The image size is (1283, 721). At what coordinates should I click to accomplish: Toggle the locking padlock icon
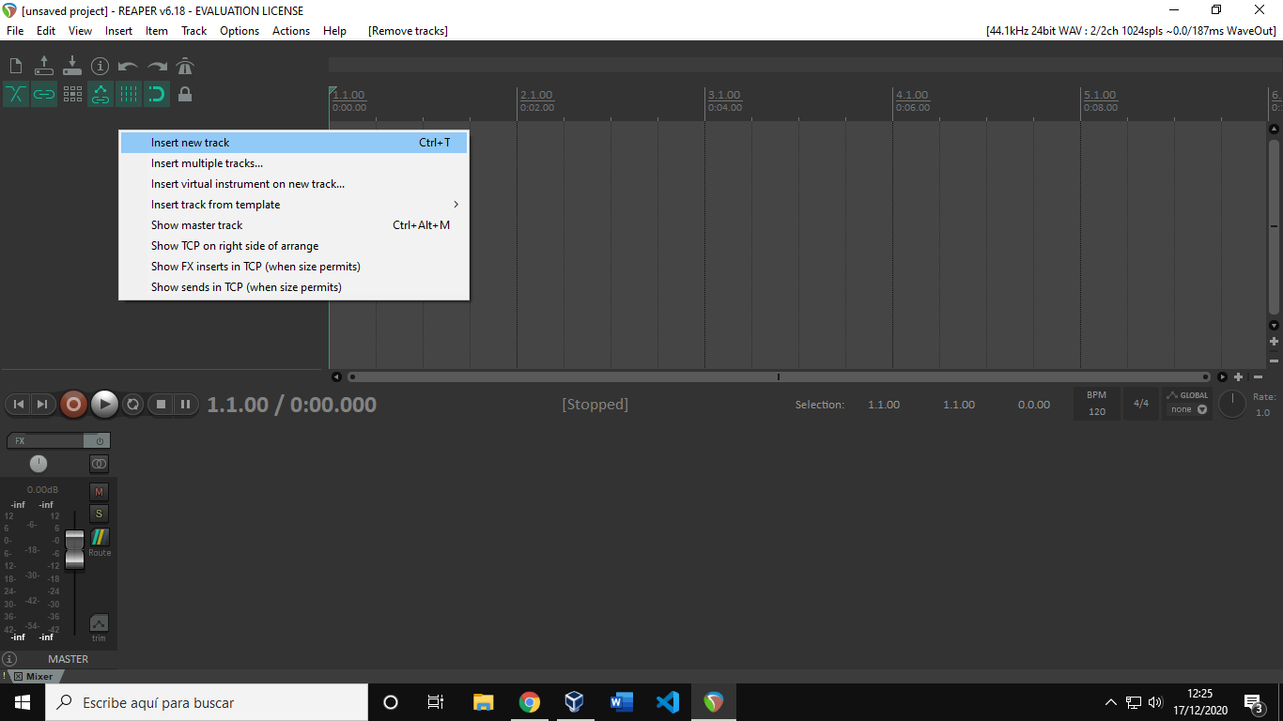[185, 94]
